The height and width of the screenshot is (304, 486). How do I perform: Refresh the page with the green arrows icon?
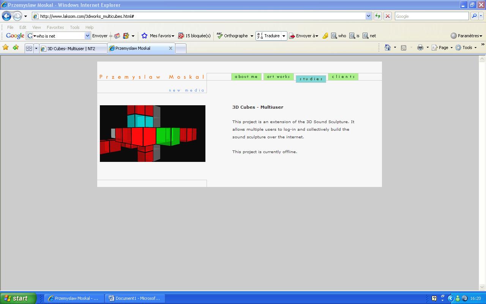coord(378,16)
